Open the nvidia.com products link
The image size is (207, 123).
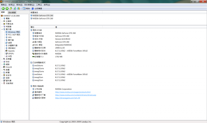(73, 92)
